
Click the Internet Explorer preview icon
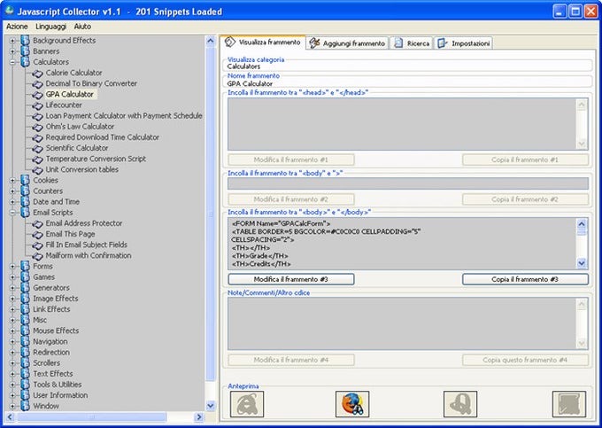click(247, 404)
